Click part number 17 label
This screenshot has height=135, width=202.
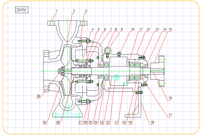tap(170, 115)
